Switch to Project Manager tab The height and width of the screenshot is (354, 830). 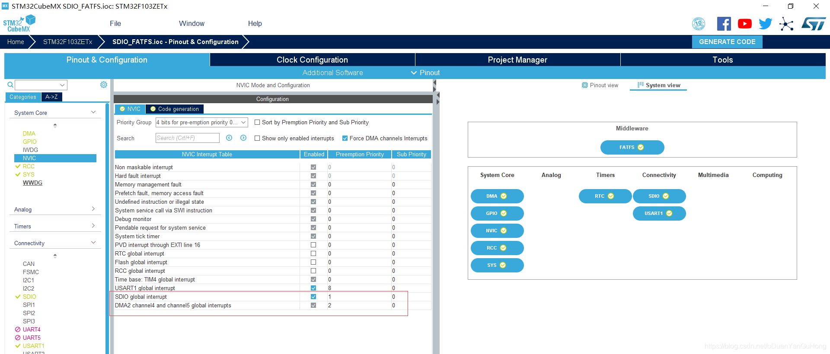pyautogui.click(x=517, y=60)
